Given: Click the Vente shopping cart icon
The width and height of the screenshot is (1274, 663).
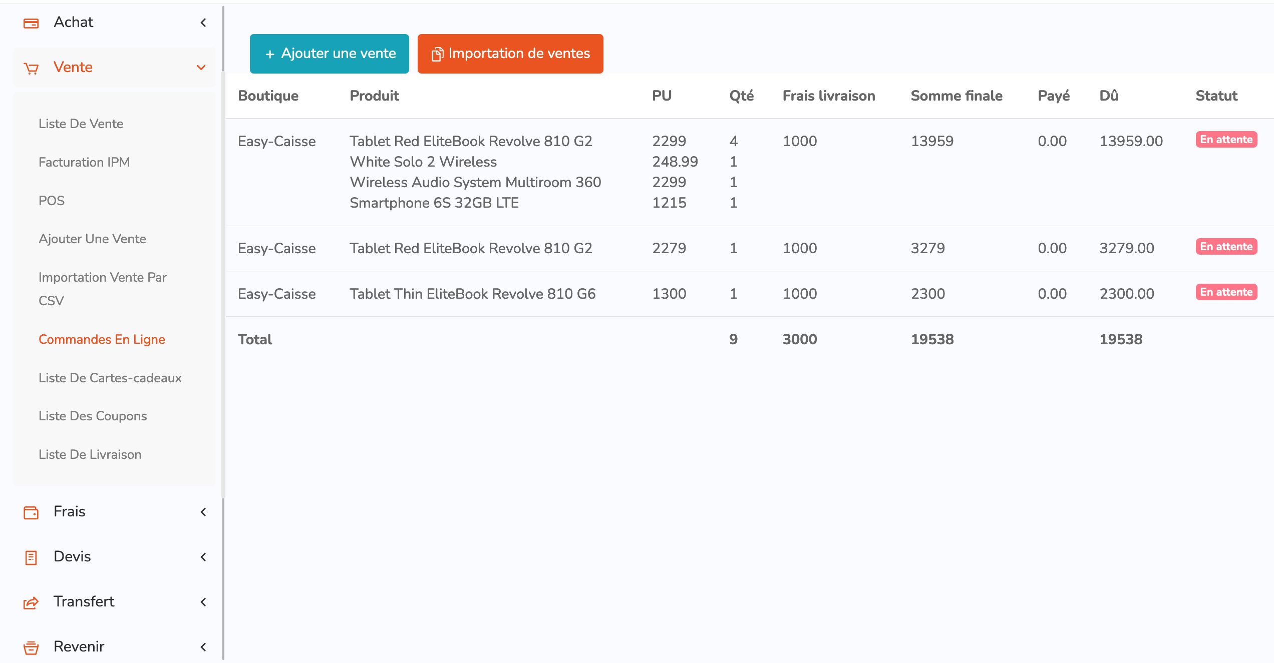Looking at the screenshot, I should coord(31,68).
